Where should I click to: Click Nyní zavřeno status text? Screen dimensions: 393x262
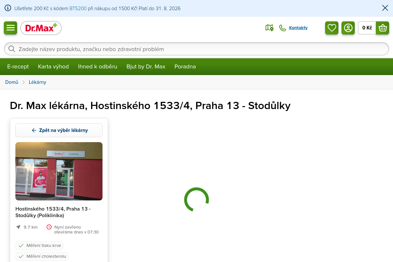pyautogui.click(x=67, y=227)
